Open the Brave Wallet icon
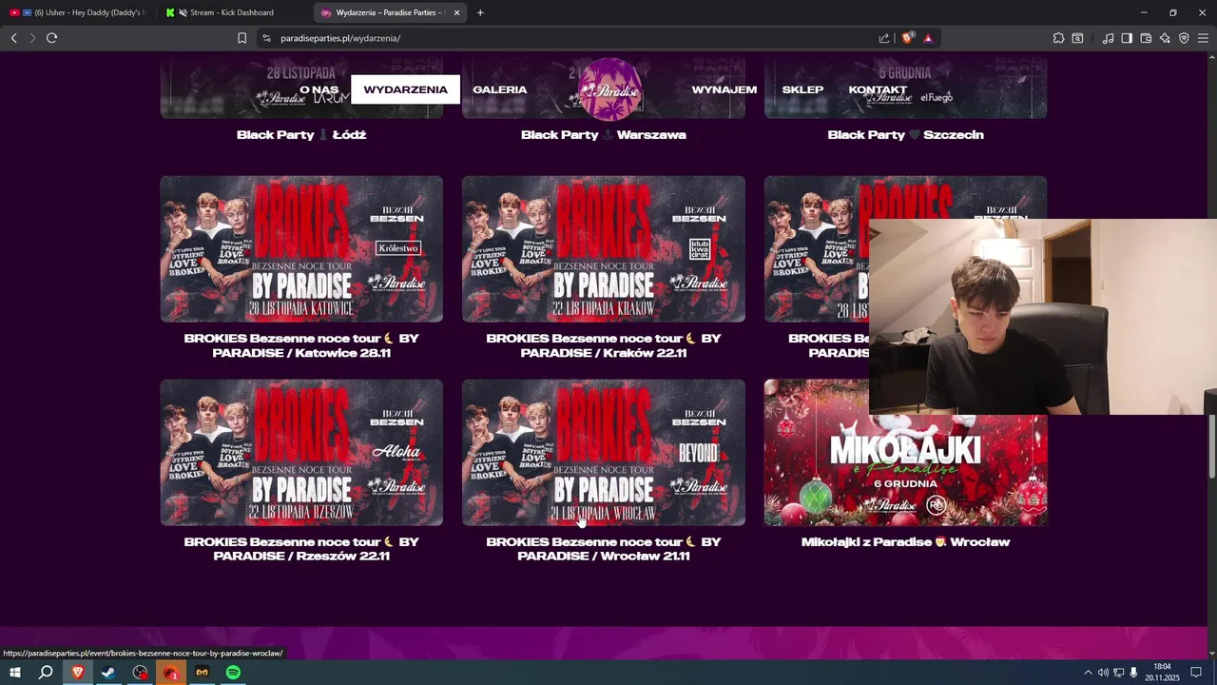The width and height of the screenshot is (1217, 685). tap(1146, 38)
